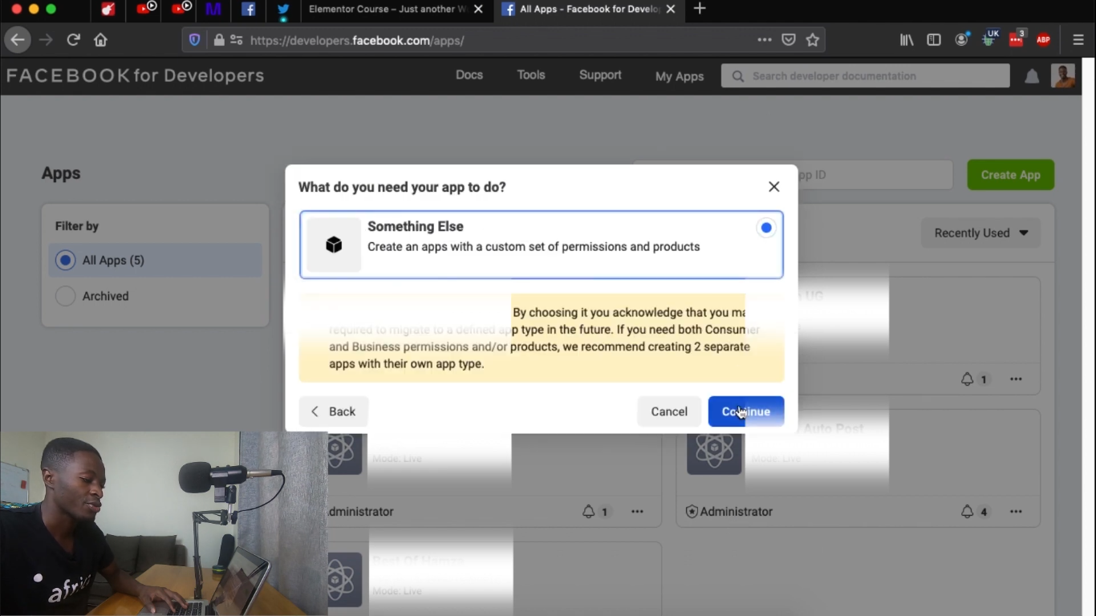Open the Facebook notifications bell in header

1032,76
